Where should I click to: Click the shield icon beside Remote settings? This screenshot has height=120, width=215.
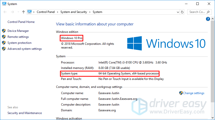[4, 37]
